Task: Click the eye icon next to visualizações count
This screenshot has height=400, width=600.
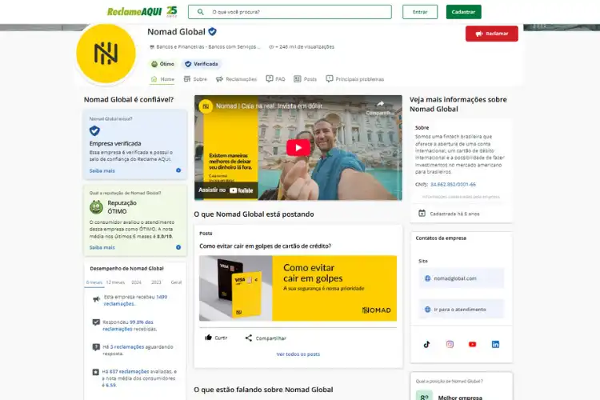Action: [271, 46]
